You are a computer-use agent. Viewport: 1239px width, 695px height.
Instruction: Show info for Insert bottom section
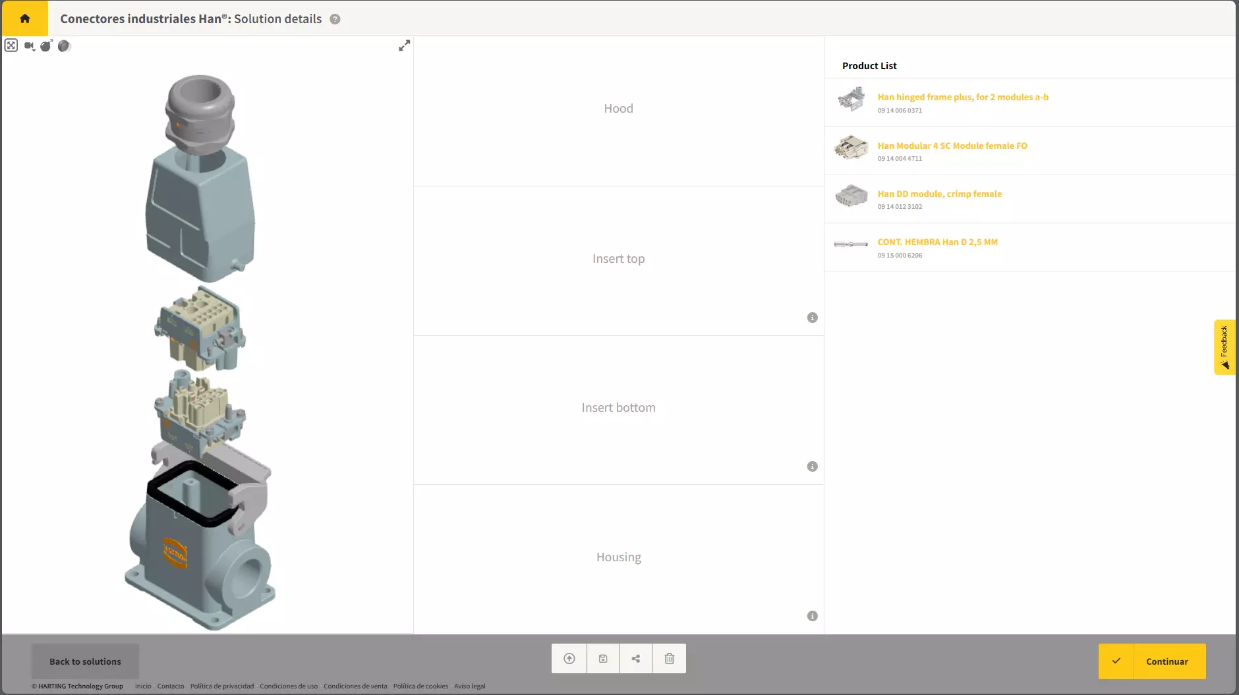click(x=813, y=466)
